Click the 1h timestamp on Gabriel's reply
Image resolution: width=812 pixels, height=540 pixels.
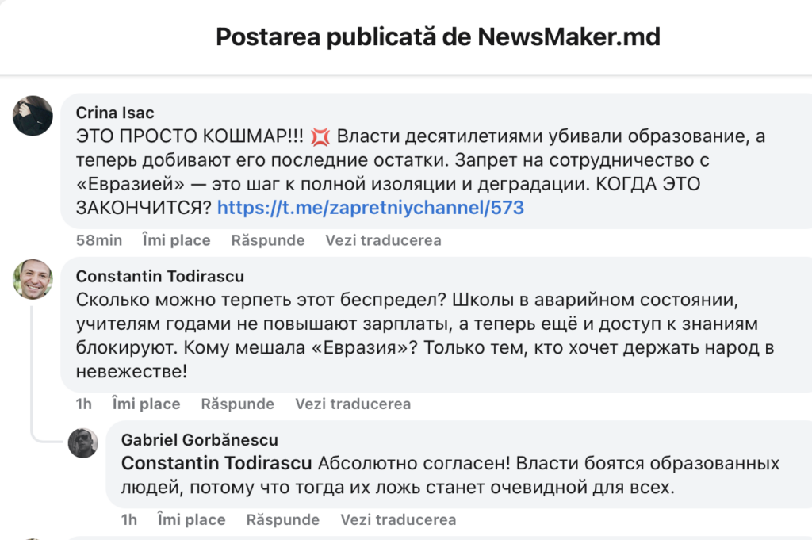point(129,520)
